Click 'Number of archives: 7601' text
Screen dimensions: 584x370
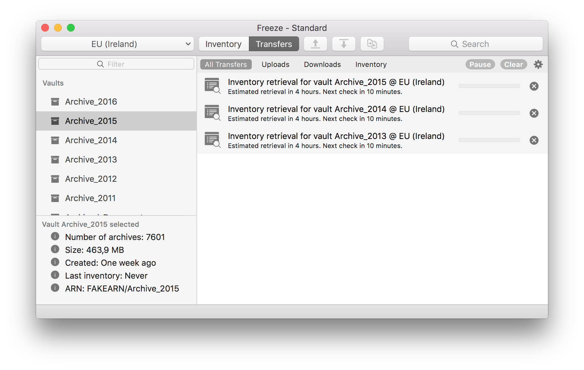tap(115, 237)
